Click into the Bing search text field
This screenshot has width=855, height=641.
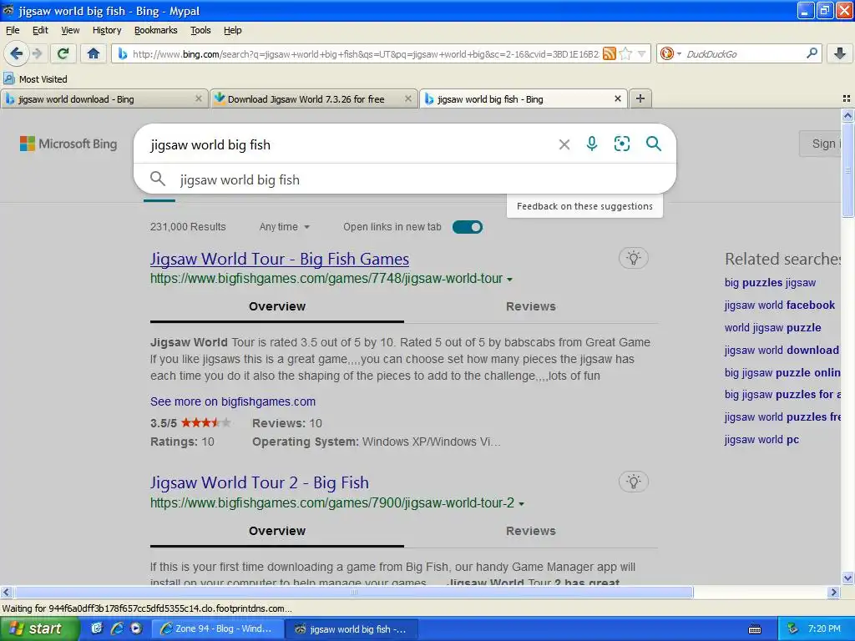pos(349,145)
